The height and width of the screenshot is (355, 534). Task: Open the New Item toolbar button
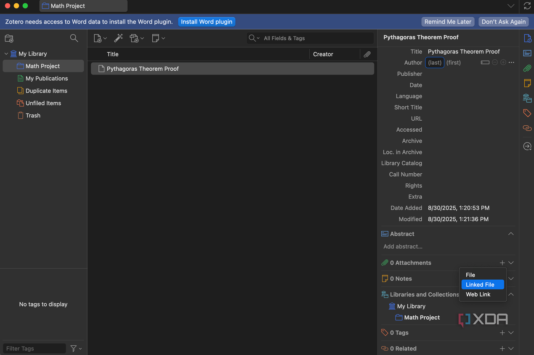click(x=100, y=38)
